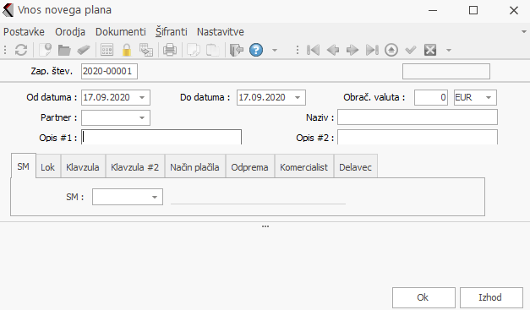The image size is (530, 310).
Task: Click Zap. štev. field with 2020-00001
Action: (x=109, y=71)
